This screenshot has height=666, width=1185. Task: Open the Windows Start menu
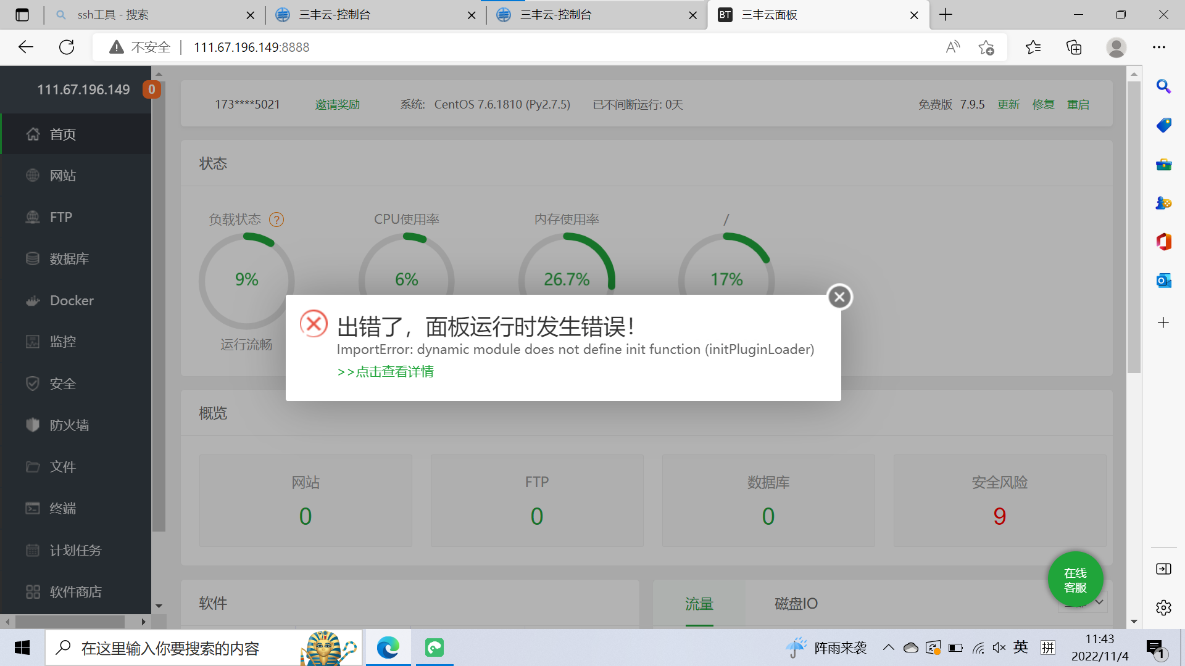(x=22, y=647)
